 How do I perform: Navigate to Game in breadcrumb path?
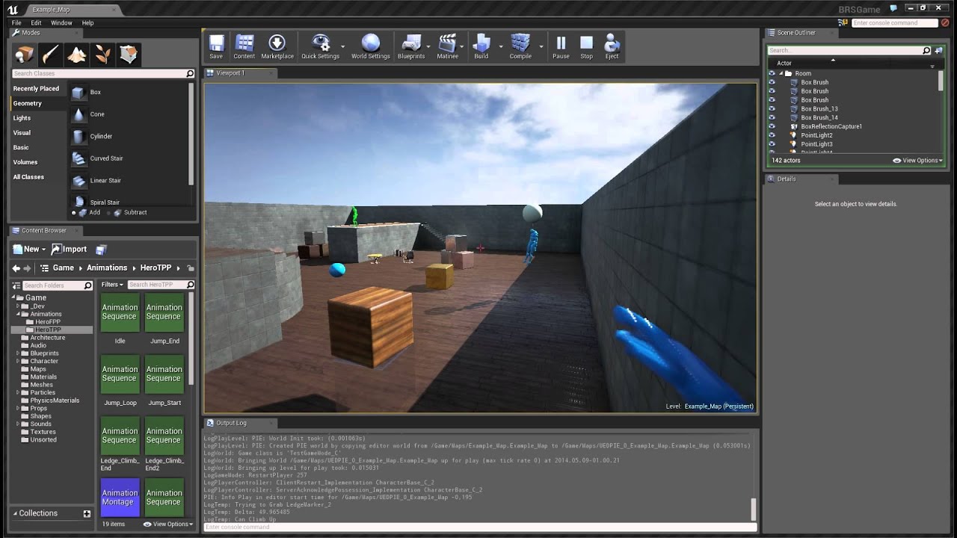(x=63, y=268)
